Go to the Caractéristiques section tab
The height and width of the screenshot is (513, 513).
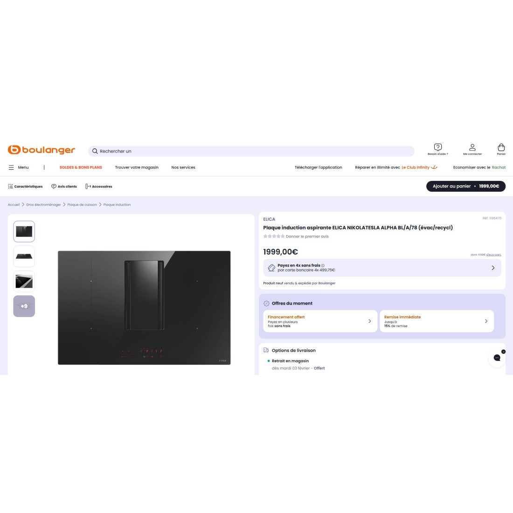[x=25, y=187]
